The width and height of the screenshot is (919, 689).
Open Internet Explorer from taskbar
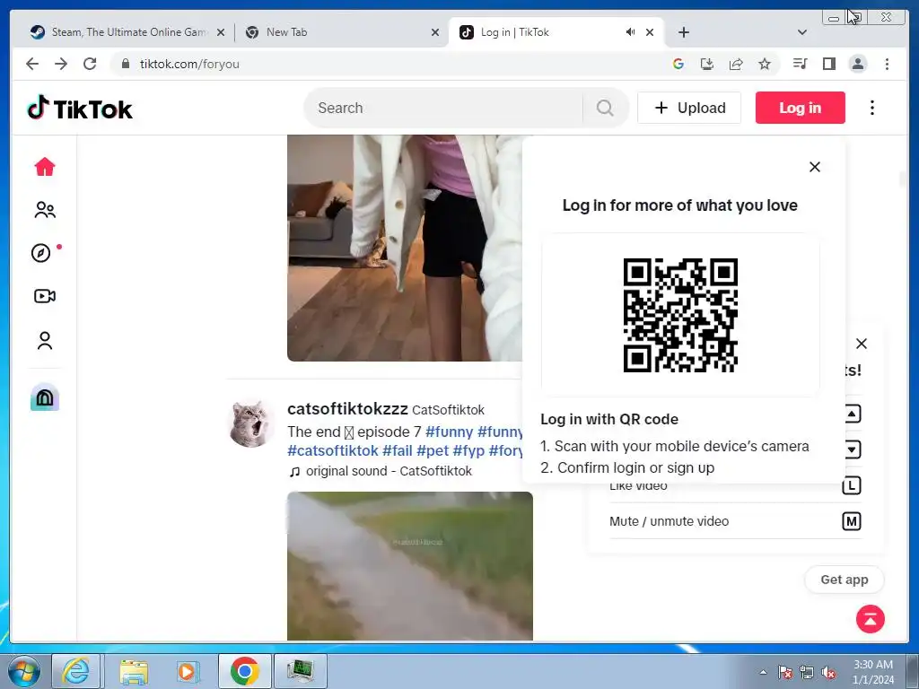[77, 671]
